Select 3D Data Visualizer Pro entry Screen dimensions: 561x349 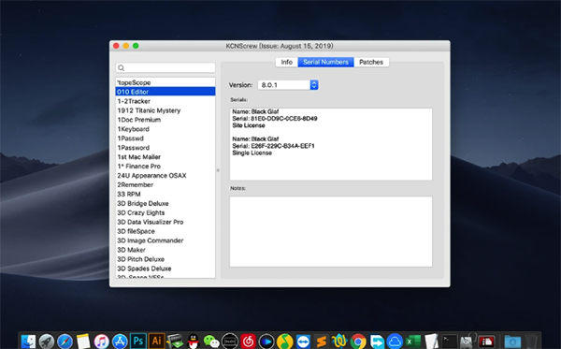click(165, 222)
